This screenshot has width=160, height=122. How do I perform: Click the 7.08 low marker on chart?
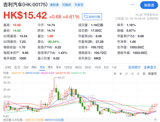point(128,116)
